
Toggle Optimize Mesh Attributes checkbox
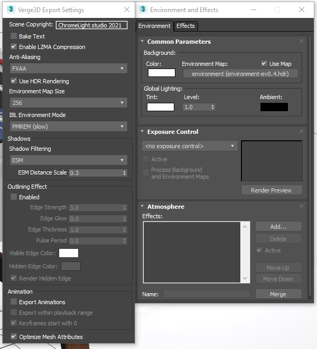[14, 336]
